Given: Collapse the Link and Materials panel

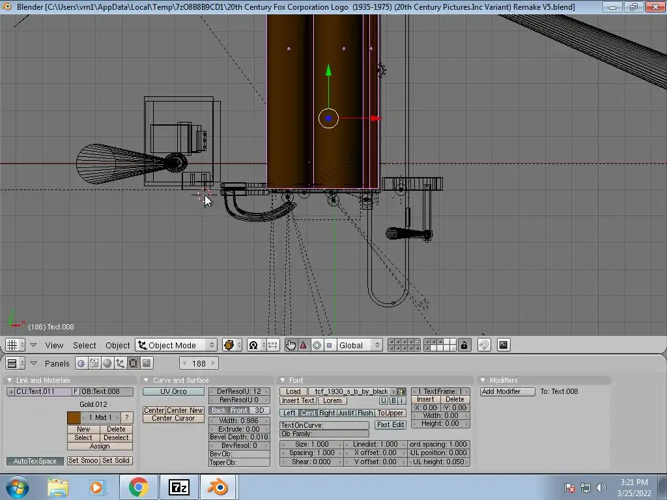Looking at the screenshot, I should coord(9,380).
